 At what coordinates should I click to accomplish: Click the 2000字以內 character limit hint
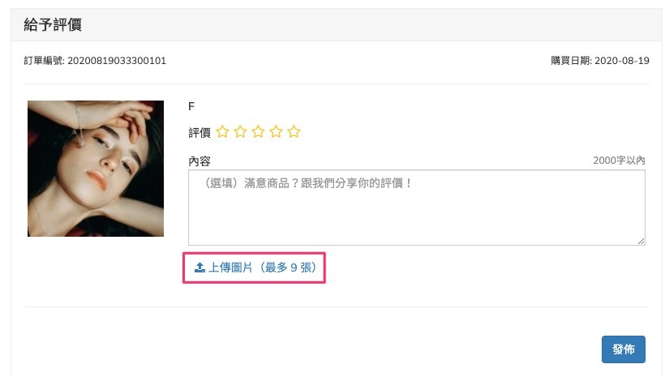[x=619, y=161]
